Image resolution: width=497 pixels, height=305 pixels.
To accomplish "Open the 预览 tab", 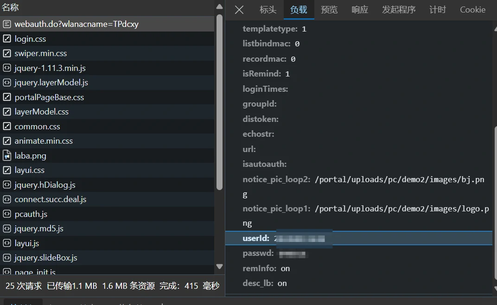I will pyautogui.click(x=329, y=10).
